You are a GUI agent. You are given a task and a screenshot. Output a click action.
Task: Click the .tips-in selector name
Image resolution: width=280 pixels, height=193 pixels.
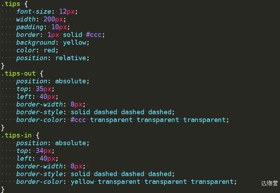point(17,135)
